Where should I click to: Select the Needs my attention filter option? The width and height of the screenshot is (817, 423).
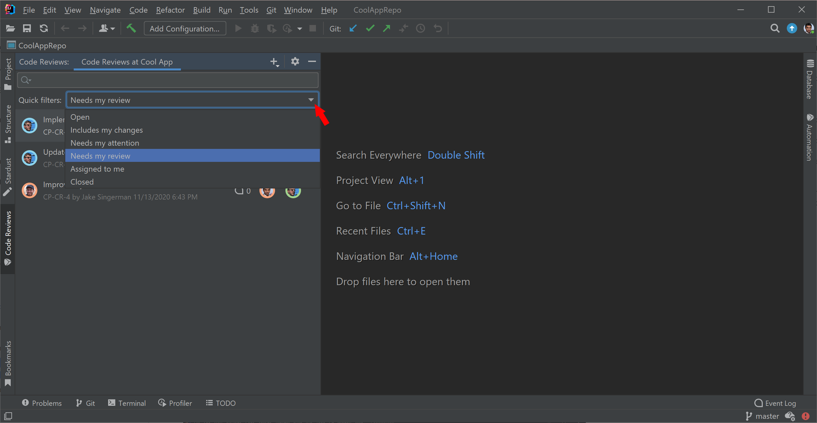[105, 143]
